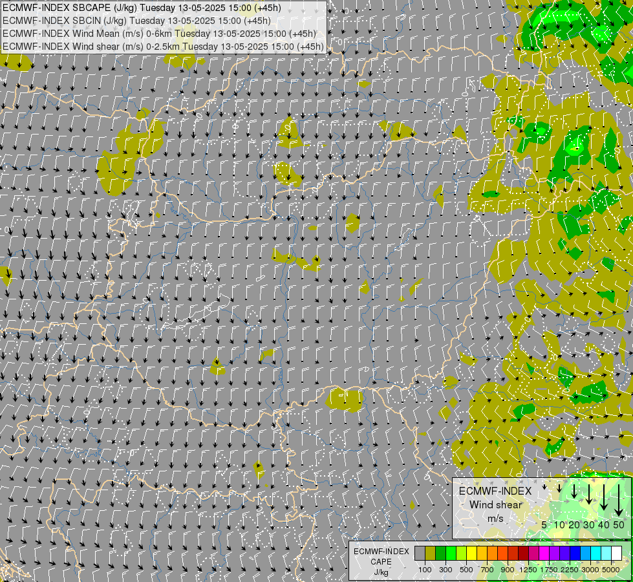
Task: Click the 40 m/s wind shear arrow
Action: tap(604, 497)
